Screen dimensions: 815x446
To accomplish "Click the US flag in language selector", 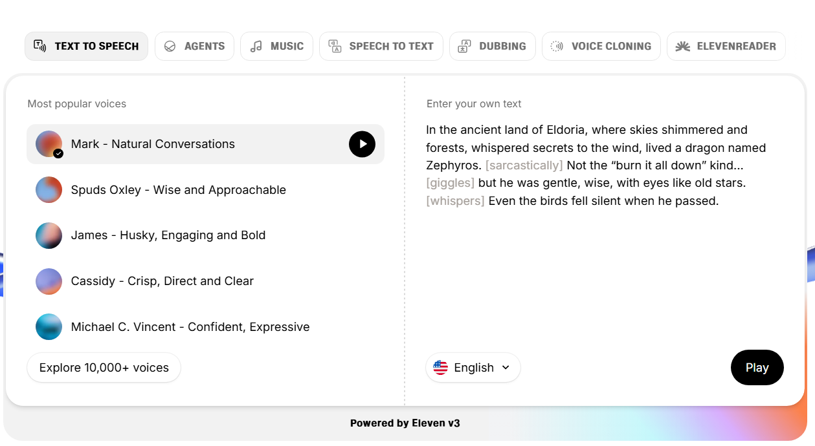I will (441, 368).
